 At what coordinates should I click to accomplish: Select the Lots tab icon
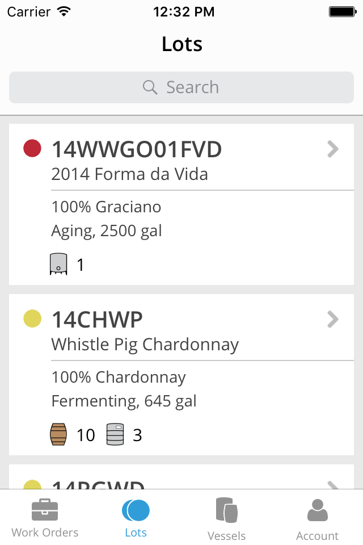(136, 510)
